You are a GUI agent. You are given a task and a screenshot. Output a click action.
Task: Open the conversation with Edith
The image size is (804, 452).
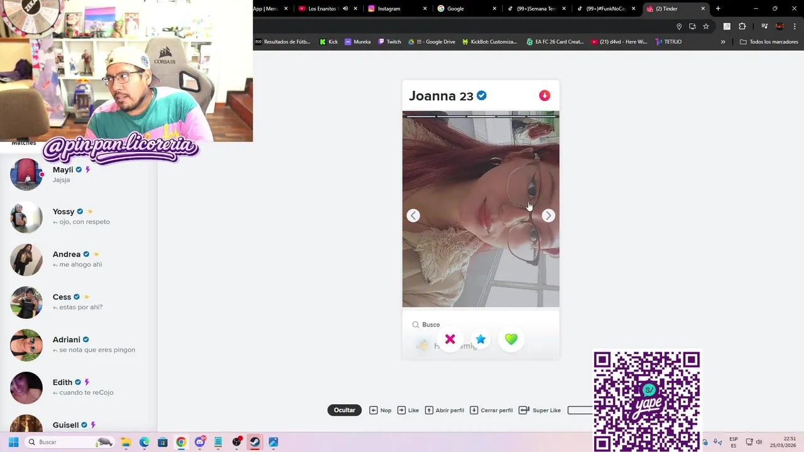[x=79, y=387]
